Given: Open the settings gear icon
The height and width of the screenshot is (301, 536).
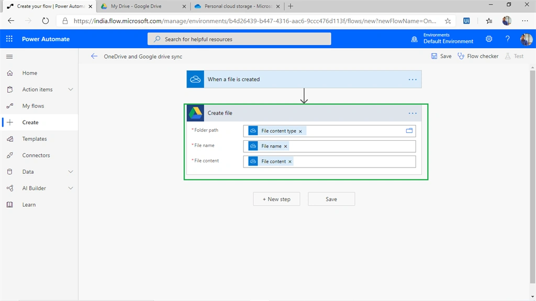Looking at the screenshot, I should tap(489, 39).
